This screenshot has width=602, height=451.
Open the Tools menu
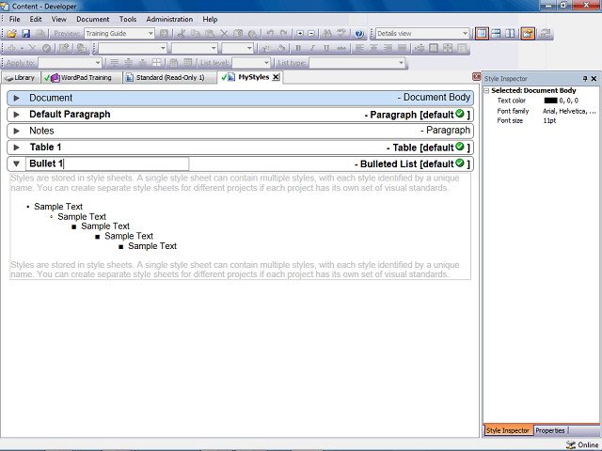tap(128, 19)
